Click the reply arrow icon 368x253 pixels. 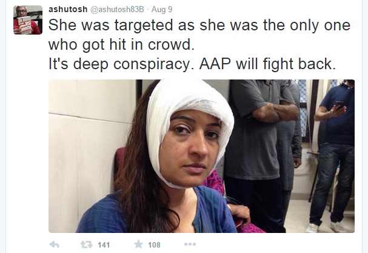(x=55, y=245)
